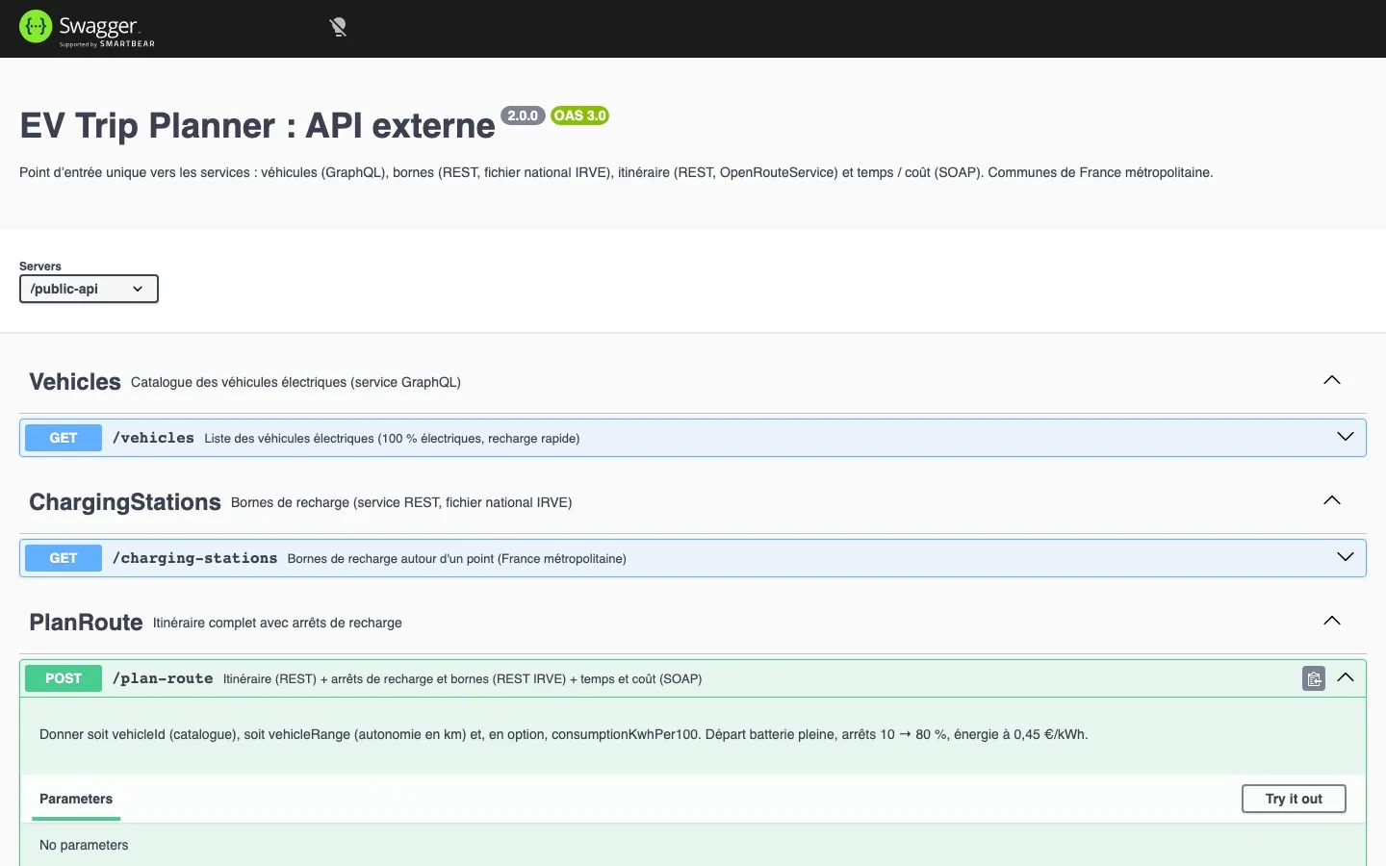The image size is (1386, 866).
Task: Open the Vehicles tag heading
Action: [75, 382]
